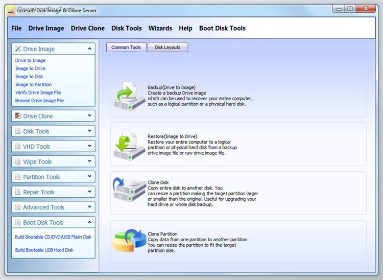This screenshot has width=383, height=280.
Task: Select Build Bootable USB Hard Disk
Action: (x=44, y=250)
